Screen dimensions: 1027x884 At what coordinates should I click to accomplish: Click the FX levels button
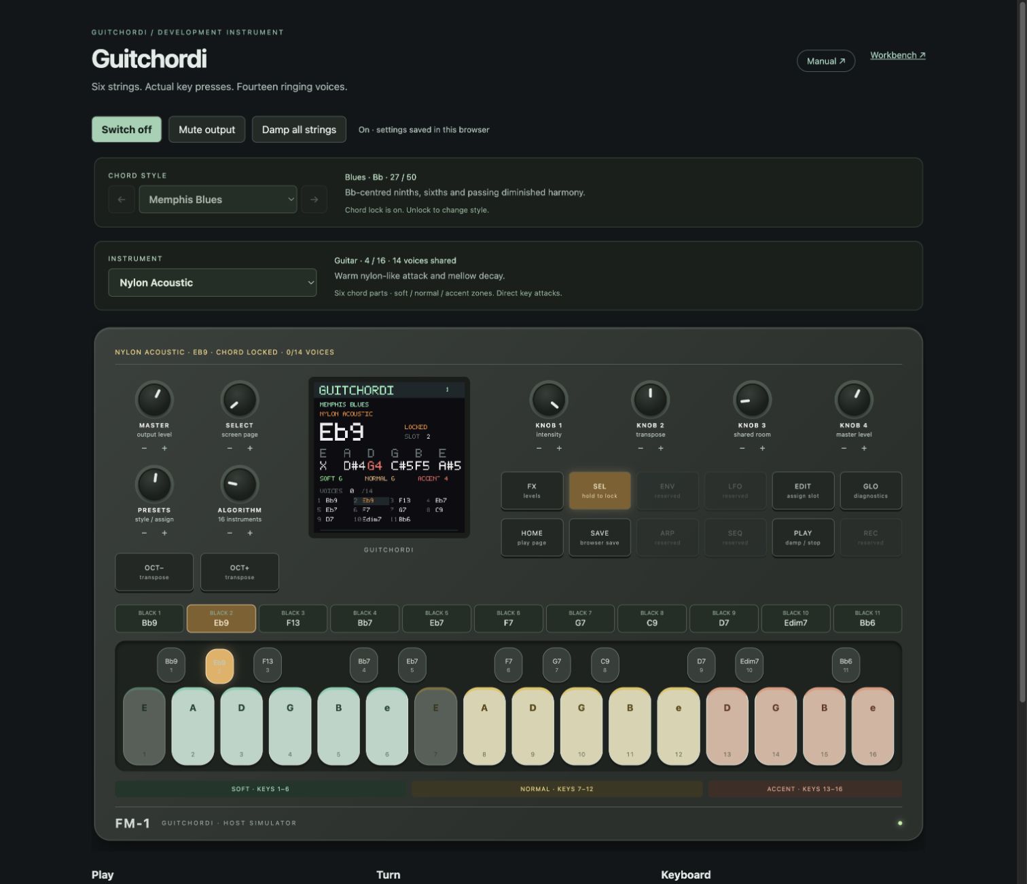[532, 490]
